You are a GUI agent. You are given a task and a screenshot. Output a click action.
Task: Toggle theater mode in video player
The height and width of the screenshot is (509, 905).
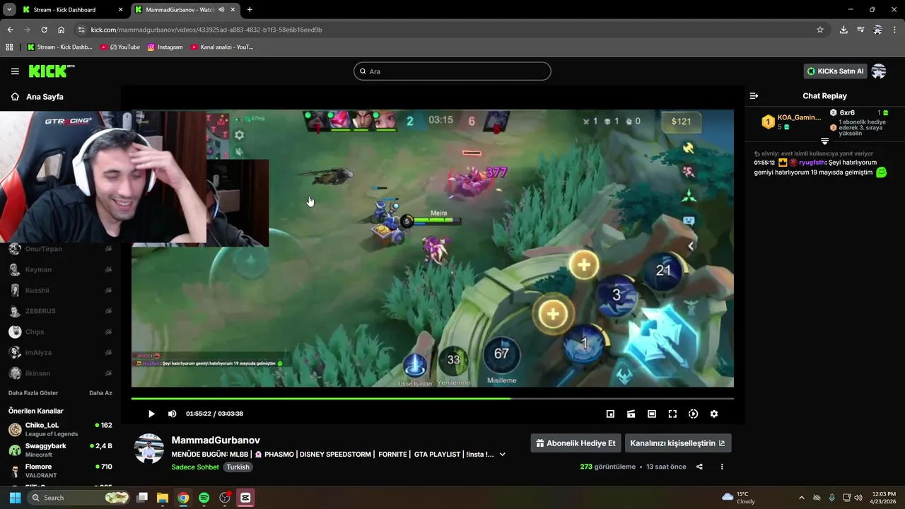point(652,414)
